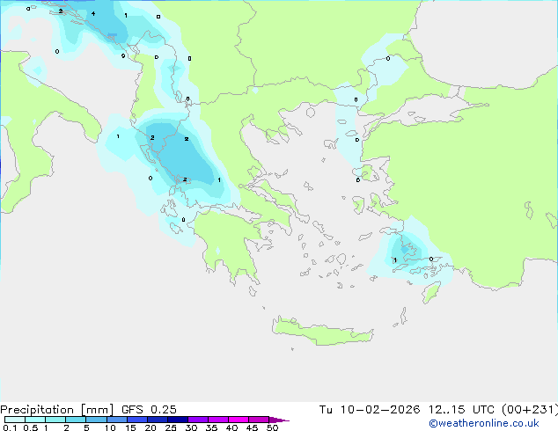Image resolution: width=558 pixels, height=431 pixels.
Task: Click the 10–15 mm legend color swatch
Action: (x=117, y=420)
